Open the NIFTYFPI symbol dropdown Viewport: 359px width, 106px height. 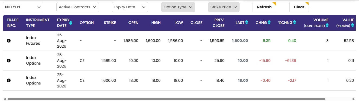pos(23,7)
